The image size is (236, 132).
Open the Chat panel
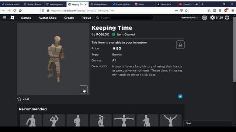click(x=208, y=123)
